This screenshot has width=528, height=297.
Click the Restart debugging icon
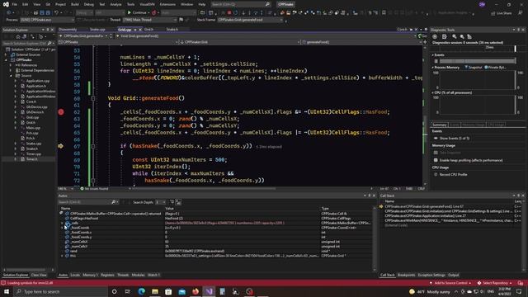click(235, 13)
